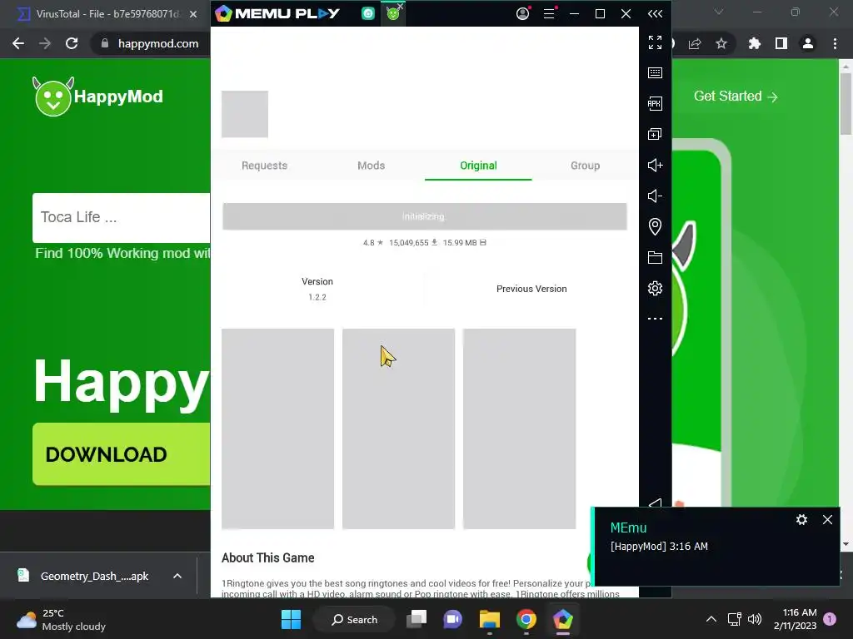Open the first screenshot placeholder
Image resolution: width=853 pixels, height=639 pixels.
click(277, 428)
